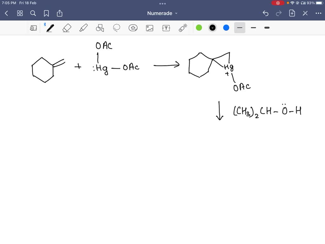Screen dimensions: 325x244
Task: Open search in the document
Action: coord(33,13)
